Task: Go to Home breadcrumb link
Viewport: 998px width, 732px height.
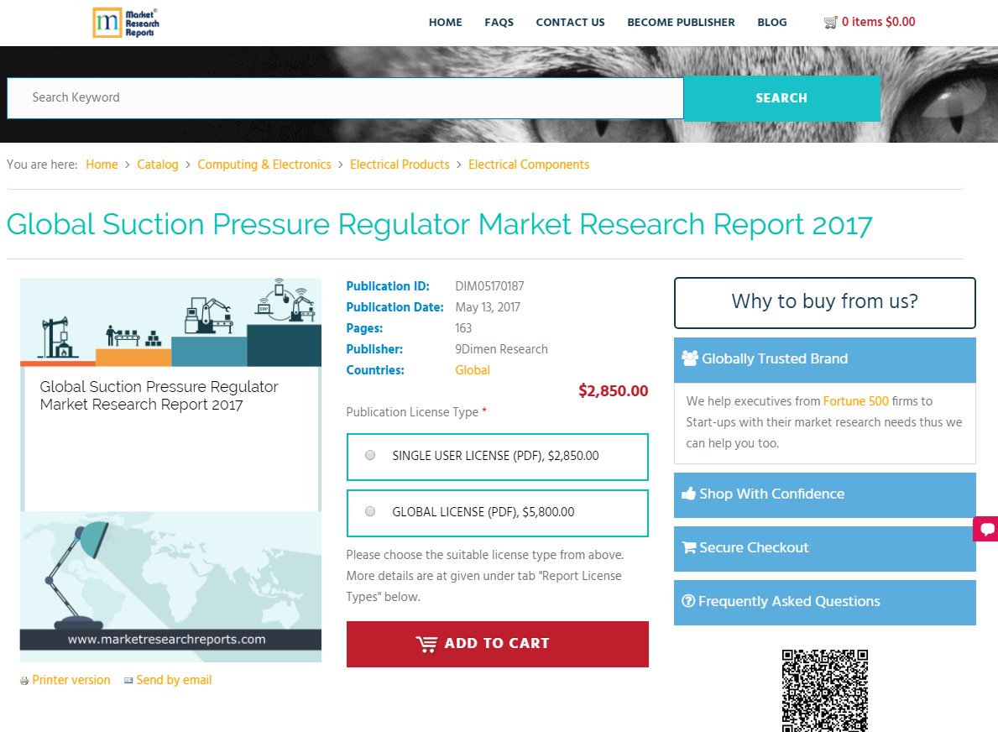Action: coord(102,165)
